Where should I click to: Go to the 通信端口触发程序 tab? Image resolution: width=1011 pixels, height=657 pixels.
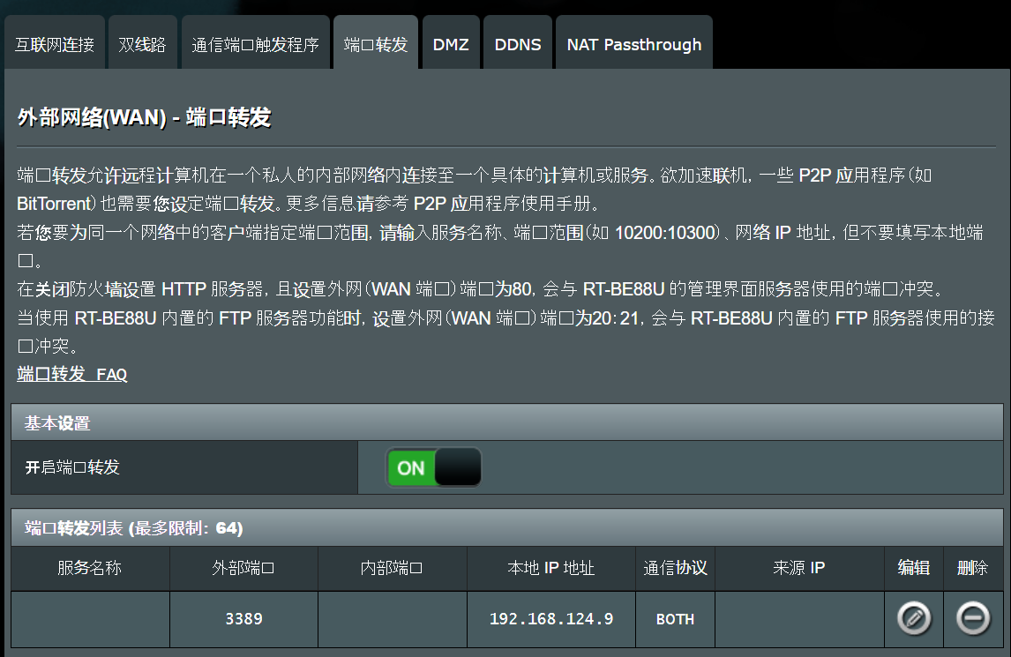[x=256, y=44]
